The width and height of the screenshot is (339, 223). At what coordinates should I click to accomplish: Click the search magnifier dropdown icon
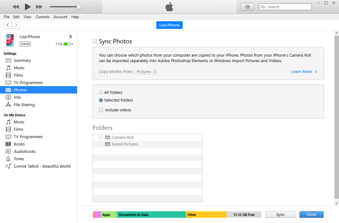point(263,7)
